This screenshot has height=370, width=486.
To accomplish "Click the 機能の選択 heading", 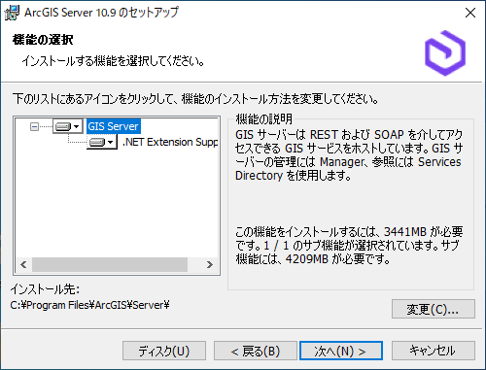I will 43,40.
